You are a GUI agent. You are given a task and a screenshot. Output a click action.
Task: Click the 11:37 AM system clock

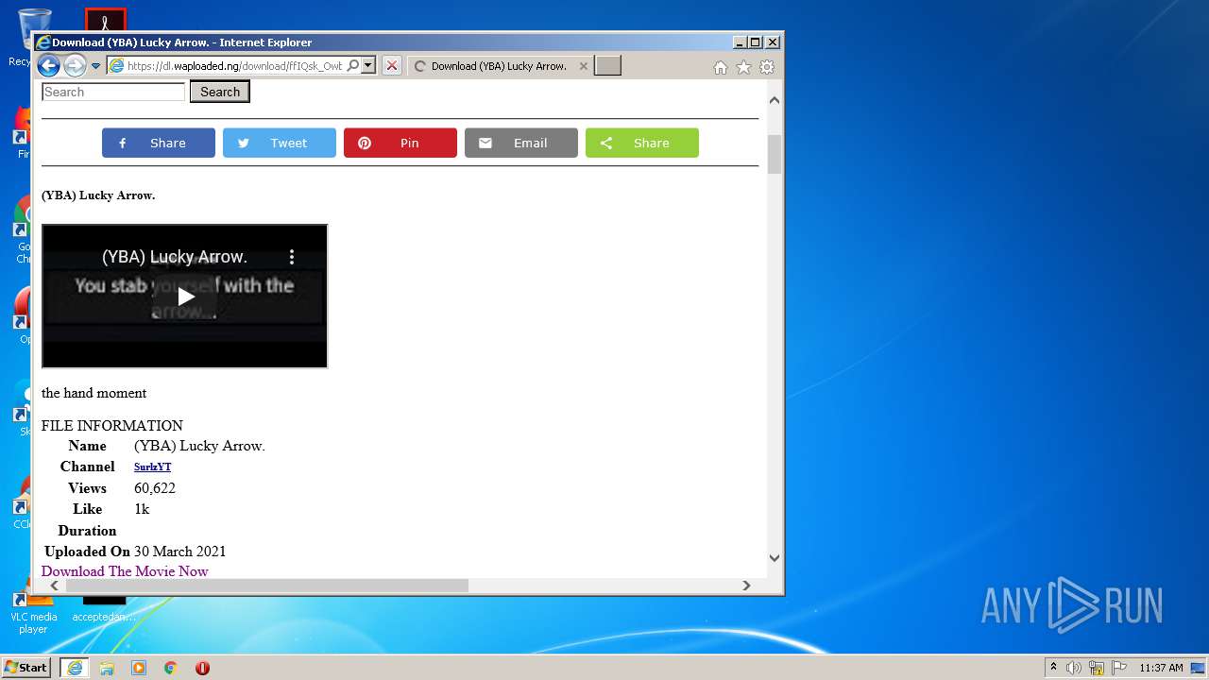[x=1161, y=668]
